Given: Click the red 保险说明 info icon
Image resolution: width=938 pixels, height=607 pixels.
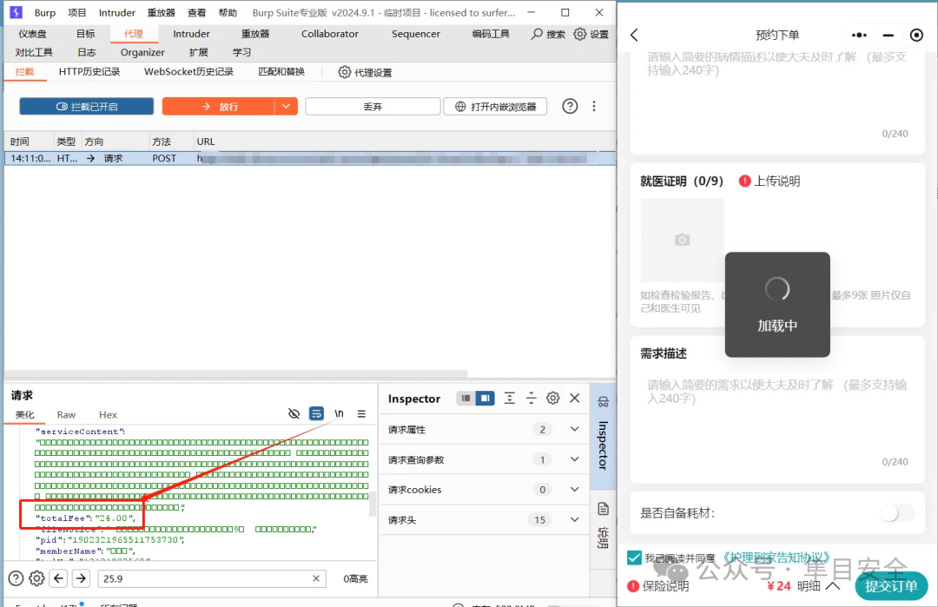Looking at the screenshot, I should (633, 586).
